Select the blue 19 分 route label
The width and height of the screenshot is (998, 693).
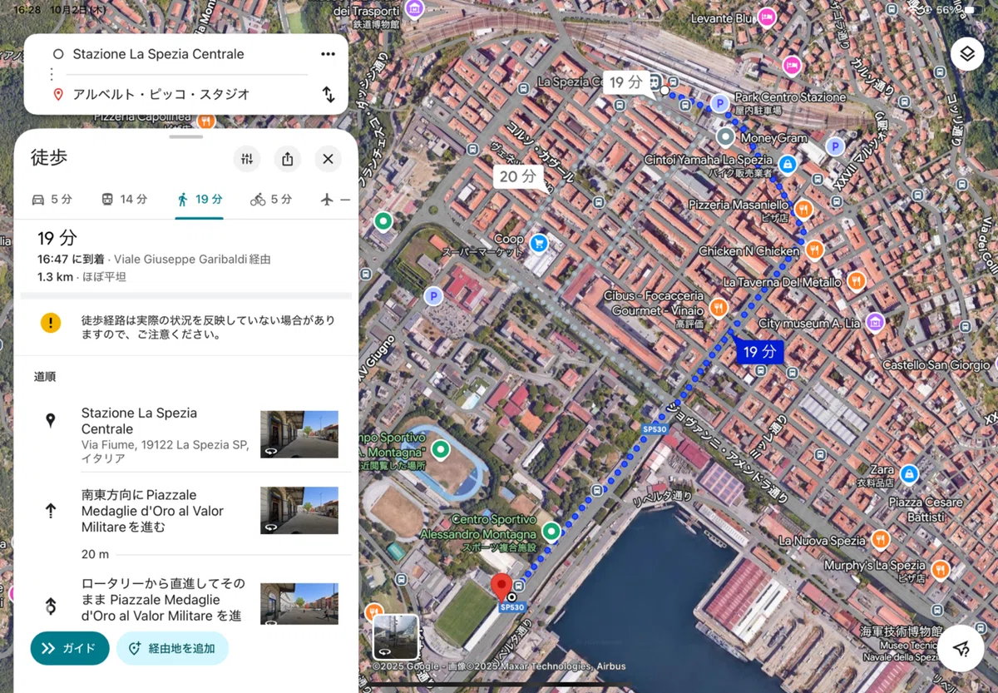pos(759,352)
